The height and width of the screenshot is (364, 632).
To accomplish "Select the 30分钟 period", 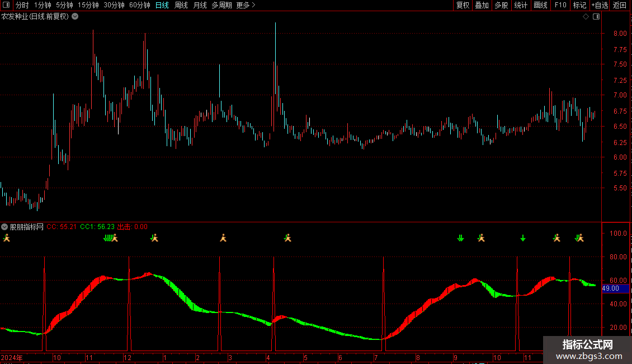I will tap(114, 5).
